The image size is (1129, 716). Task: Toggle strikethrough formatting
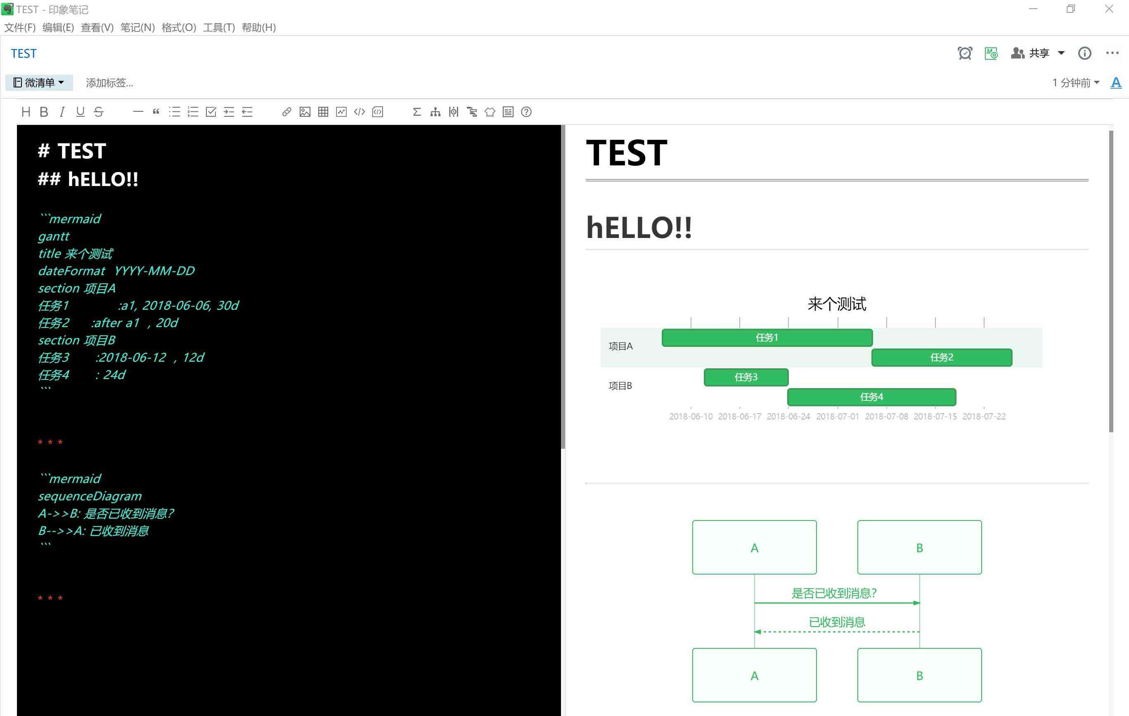pyautogui.click(x=99, y=112)
